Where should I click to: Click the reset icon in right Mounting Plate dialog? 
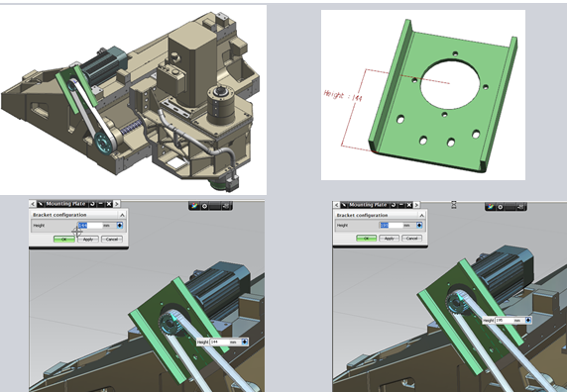394,205
